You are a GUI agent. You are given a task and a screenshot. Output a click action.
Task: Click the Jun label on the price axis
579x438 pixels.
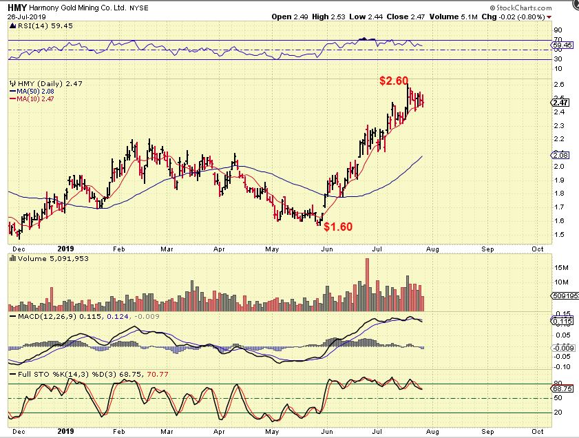click(x=327, y=249)
